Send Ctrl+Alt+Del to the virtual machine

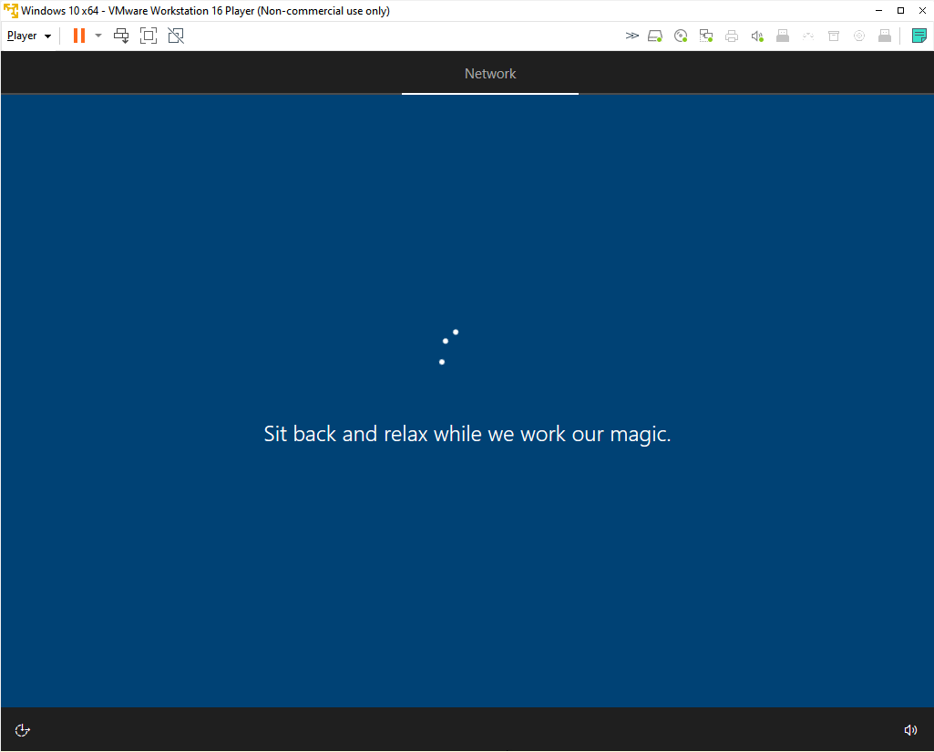[x=121, y=36]
